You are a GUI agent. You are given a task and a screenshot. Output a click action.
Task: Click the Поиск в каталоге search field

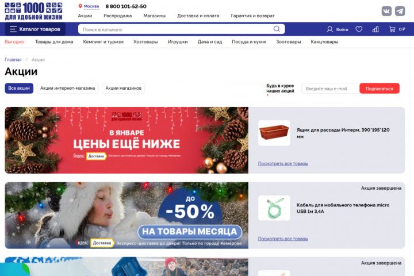coord(177,29)
